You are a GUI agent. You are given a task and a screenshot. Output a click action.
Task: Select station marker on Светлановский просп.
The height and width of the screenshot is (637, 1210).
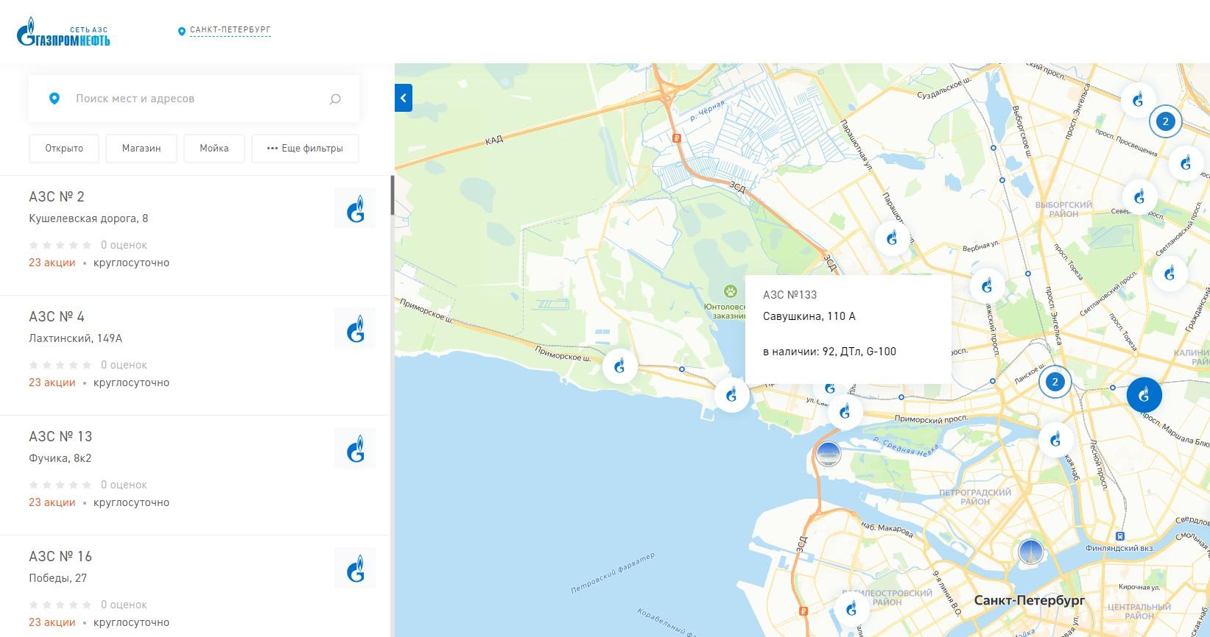point(1169,274)
